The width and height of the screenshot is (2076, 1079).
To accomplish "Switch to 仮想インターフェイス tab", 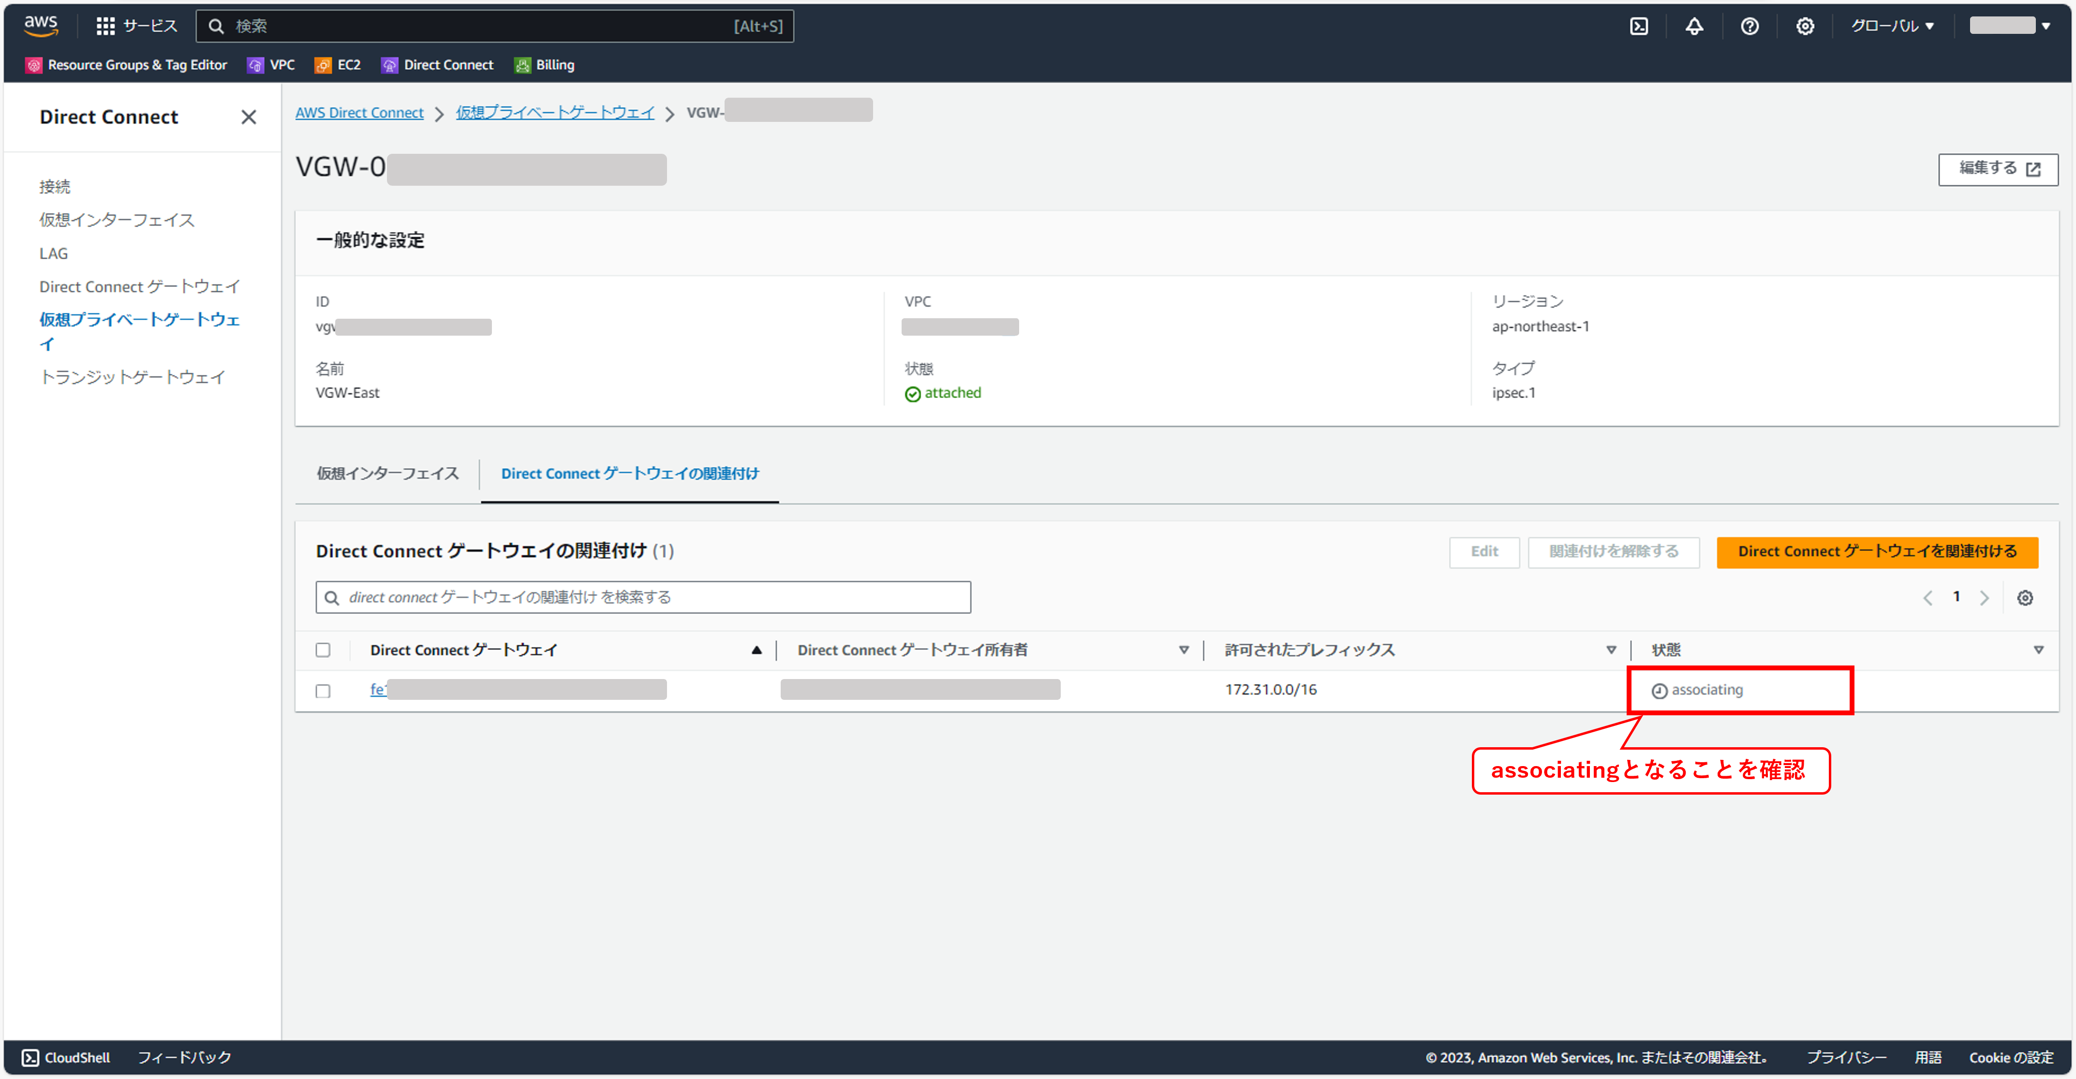I will coord(387,473).
